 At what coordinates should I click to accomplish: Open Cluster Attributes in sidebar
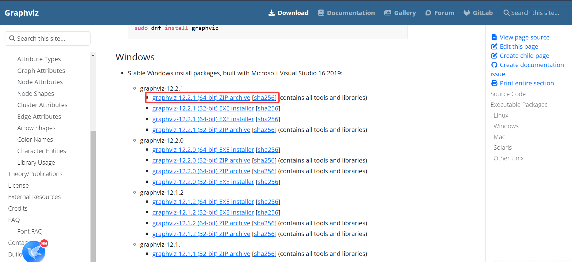tap(42, 105)
